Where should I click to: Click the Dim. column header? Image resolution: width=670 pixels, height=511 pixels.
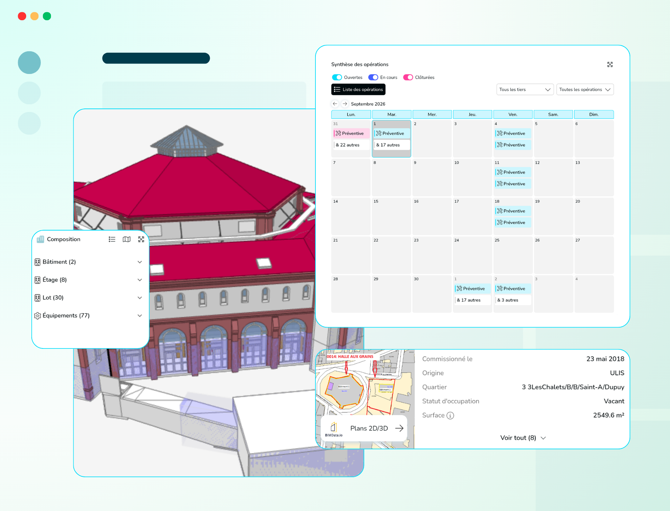pyautogui.click(x=594, y=114)
